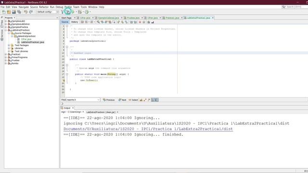The image size is (308, 173).
Task: Click the Find Selection magnifier icon in editor toolbar
Action: [x=98, y=22]
